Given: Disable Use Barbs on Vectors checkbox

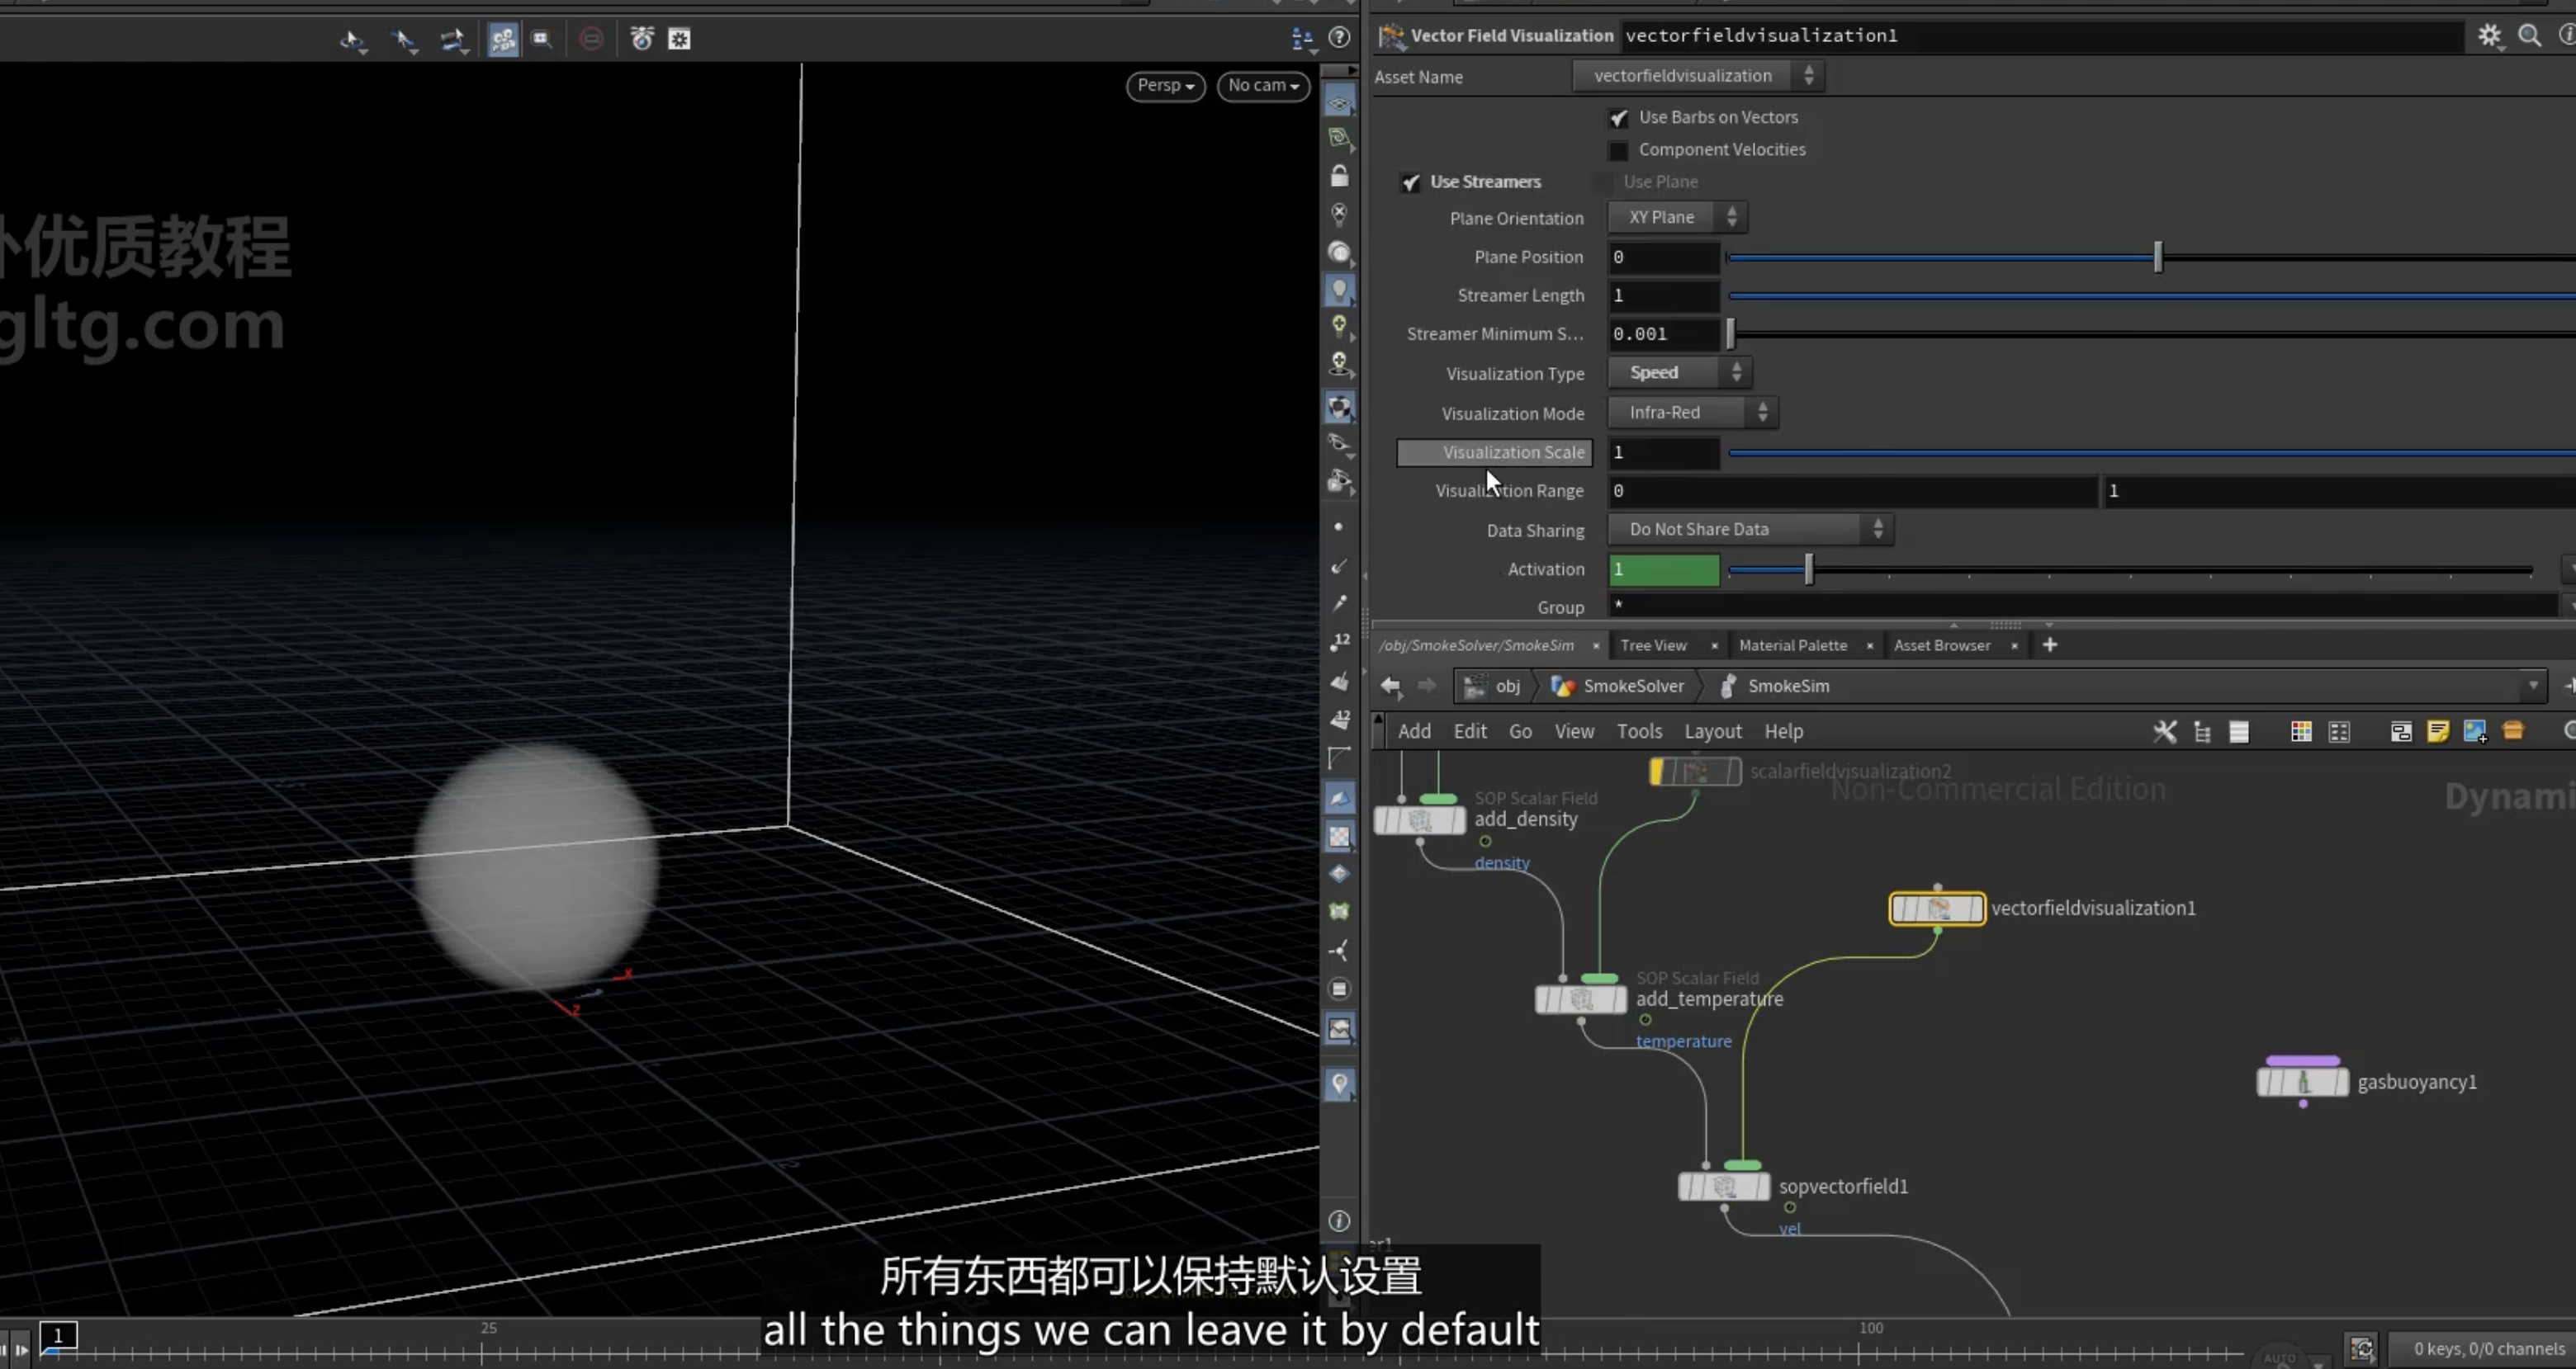Looking at the screenshot, I should (1618, 118).
